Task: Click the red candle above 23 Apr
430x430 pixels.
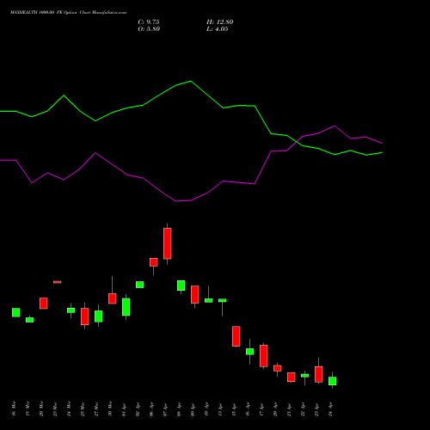Action: (319, 374)
